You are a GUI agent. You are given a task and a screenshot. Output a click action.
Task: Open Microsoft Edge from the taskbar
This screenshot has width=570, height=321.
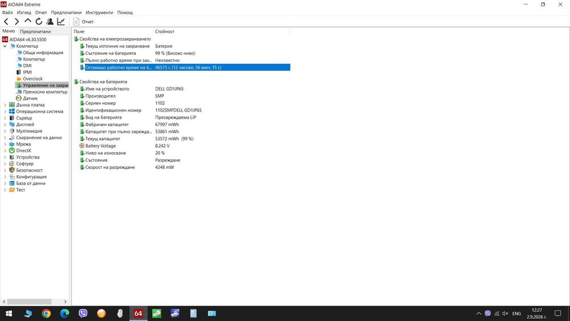coord(65,314)
